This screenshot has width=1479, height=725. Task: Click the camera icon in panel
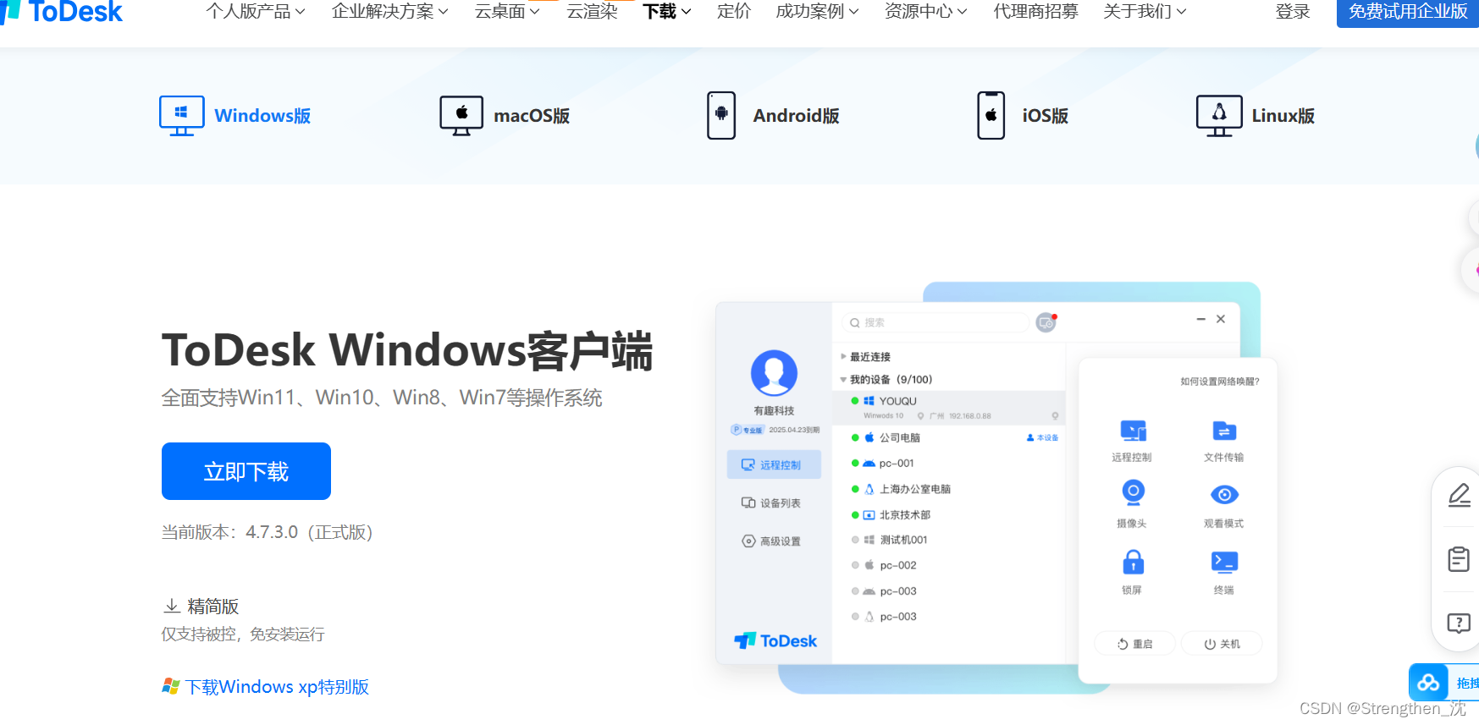[x=1133, y=492]
